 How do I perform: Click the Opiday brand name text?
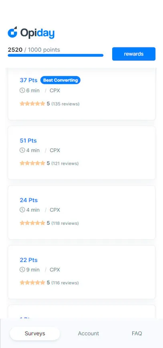(37, 33)
